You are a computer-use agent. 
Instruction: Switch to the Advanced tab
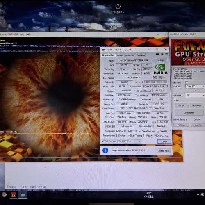tap(130, 55)
